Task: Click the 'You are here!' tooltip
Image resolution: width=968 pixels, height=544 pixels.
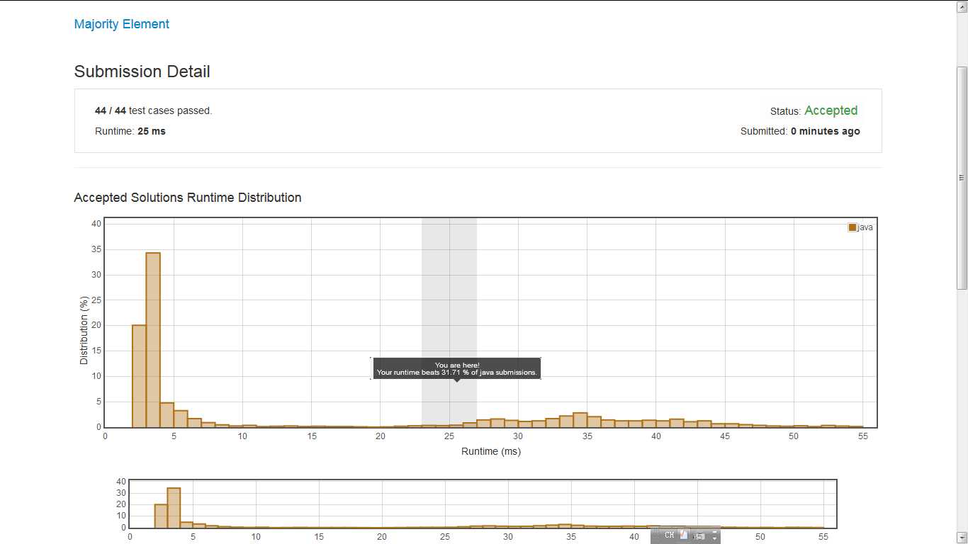Action: (457, 368)
